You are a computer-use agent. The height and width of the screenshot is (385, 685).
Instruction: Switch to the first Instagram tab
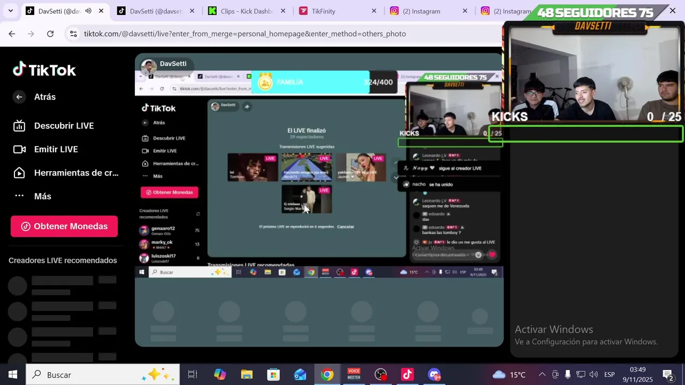click(x=429, y=11)
